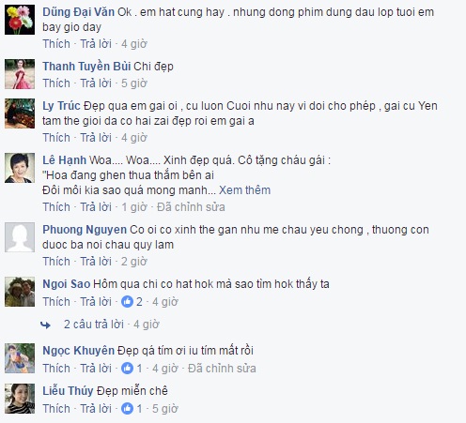The height and width of the screenshot is (423, 466).
Task: Click the 4 giờ timestamp on Ngoi Sao's comment
Action: 165,302
